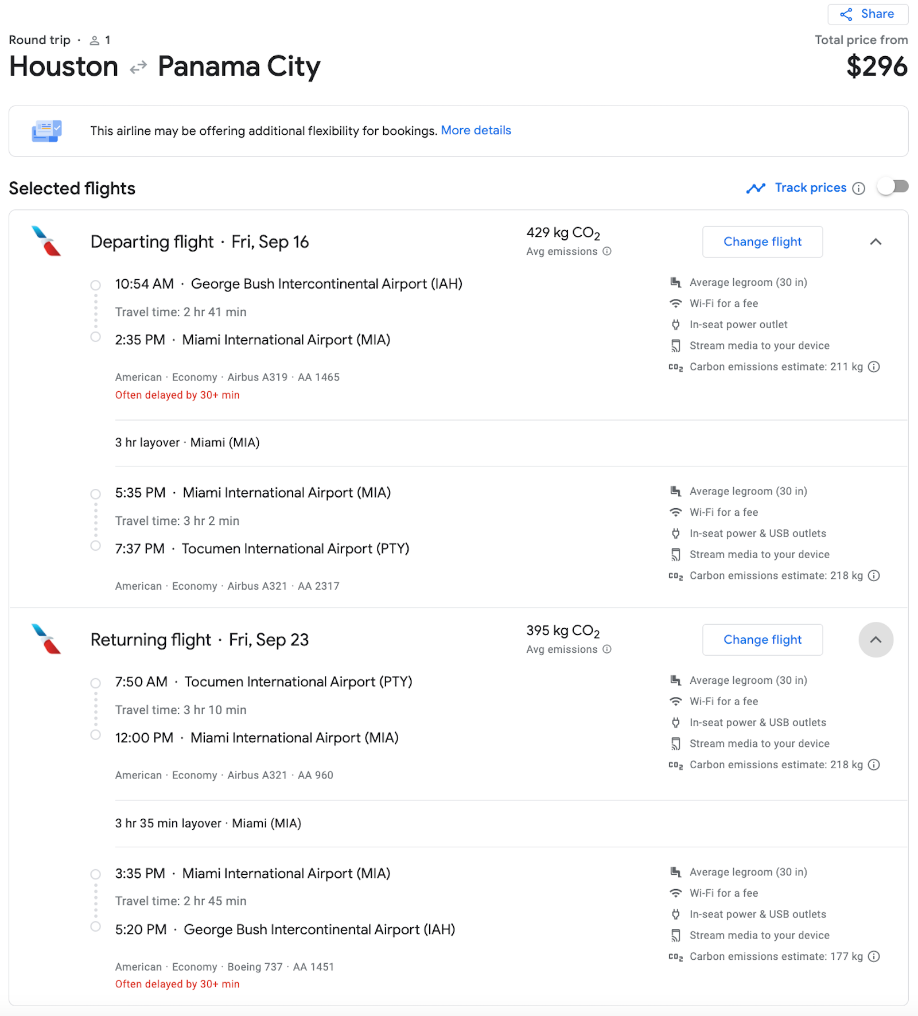Click the American Airlines logo on returning flight
918x1016 pixels.
(x=46, y=639)
